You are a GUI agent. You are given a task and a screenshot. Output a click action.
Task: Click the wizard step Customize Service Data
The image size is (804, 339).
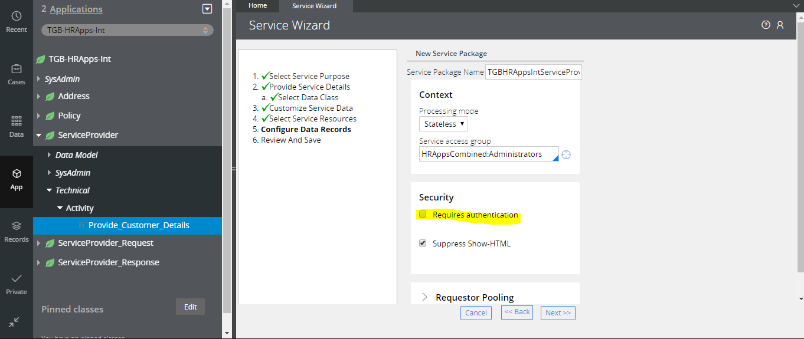(x=311, y=108)
